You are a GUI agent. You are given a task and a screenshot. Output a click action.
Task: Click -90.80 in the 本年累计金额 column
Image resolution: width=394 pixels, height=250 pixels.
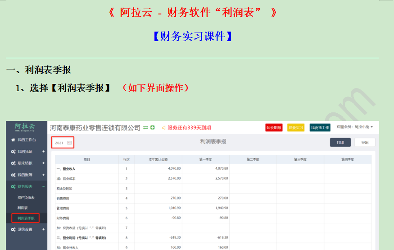[x=176, y=218]
